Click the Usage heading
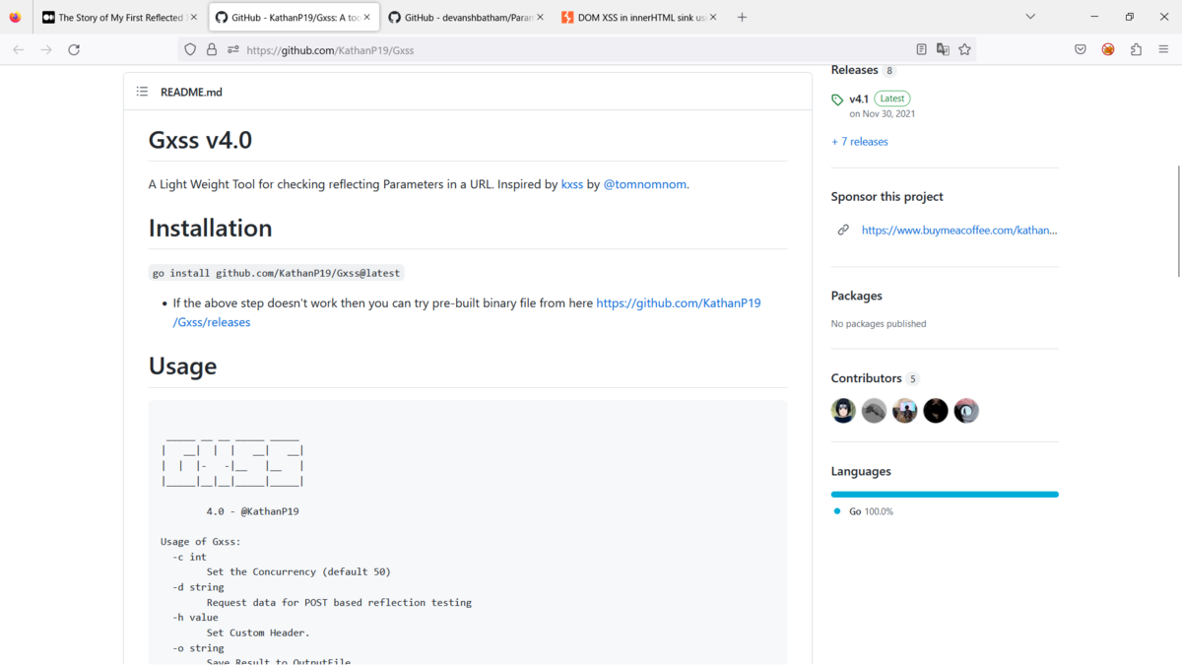The image size is (1182, 665). [x=182, y=366]
